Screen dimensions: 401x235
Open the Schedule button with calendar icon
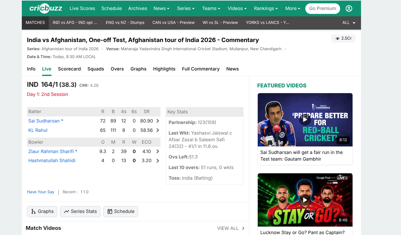pos(121,211)
